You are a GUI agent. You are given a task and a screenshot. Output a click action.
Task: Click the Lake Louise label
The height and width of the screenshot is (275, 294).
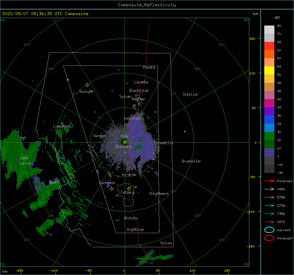(x=25, y=161)
